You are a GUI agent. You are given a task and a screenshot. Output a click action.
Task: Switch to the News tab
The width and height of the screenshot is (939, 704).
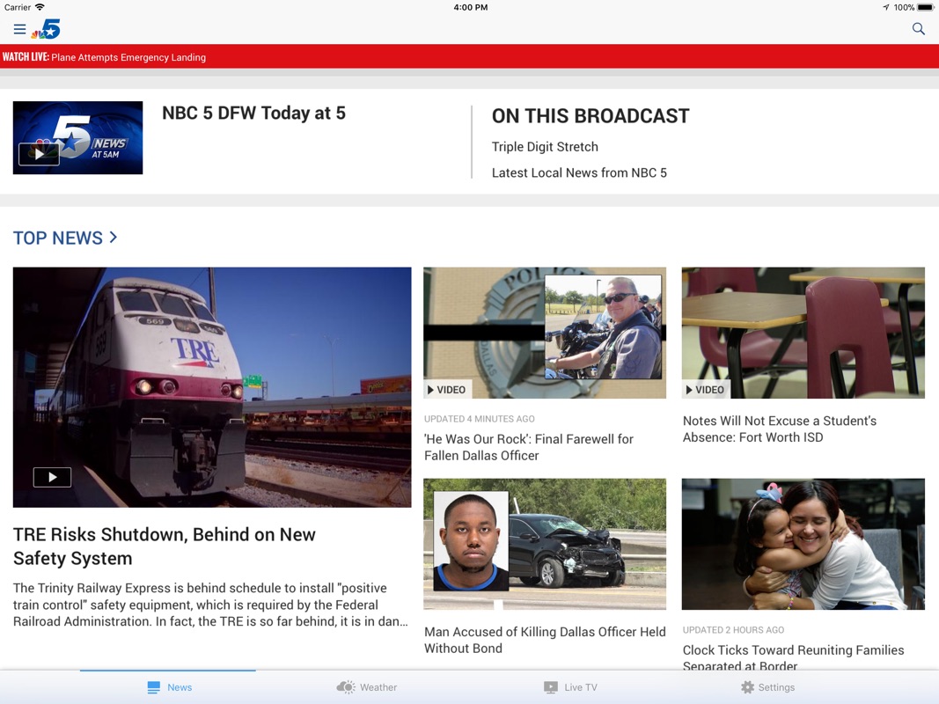click(170, 687)
